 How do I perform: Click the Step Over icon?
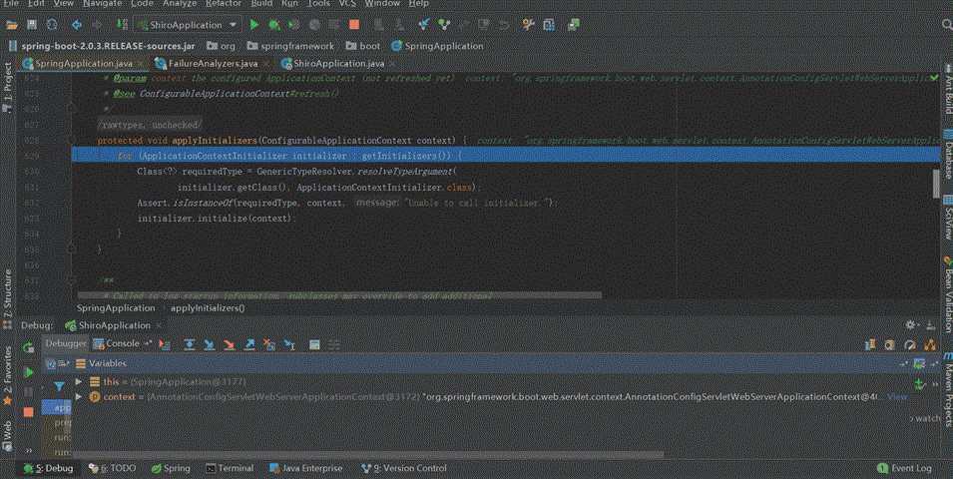point(190,344)
